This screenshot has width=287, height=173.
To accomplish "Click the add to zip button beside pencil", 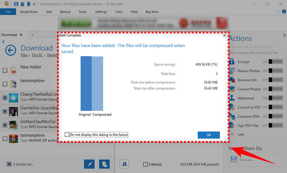I will tap(104, 164).
